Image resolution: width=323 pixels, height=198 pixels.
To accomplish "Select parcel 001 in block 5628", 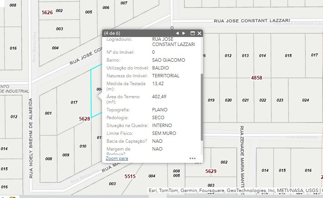I will coord(48,113).
